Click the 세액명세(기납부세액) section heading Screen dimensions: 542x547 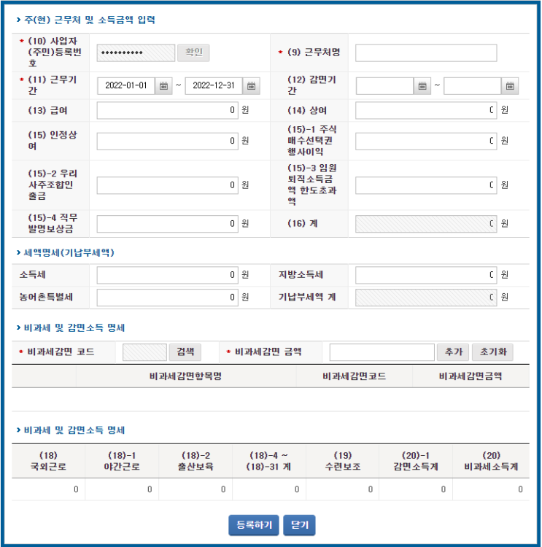(69, 253)
